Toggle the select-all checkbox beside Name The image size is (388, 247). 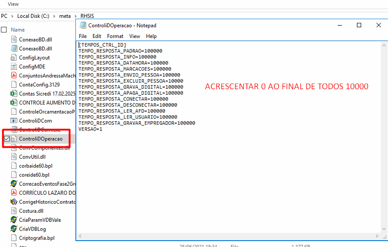(4, 30)
